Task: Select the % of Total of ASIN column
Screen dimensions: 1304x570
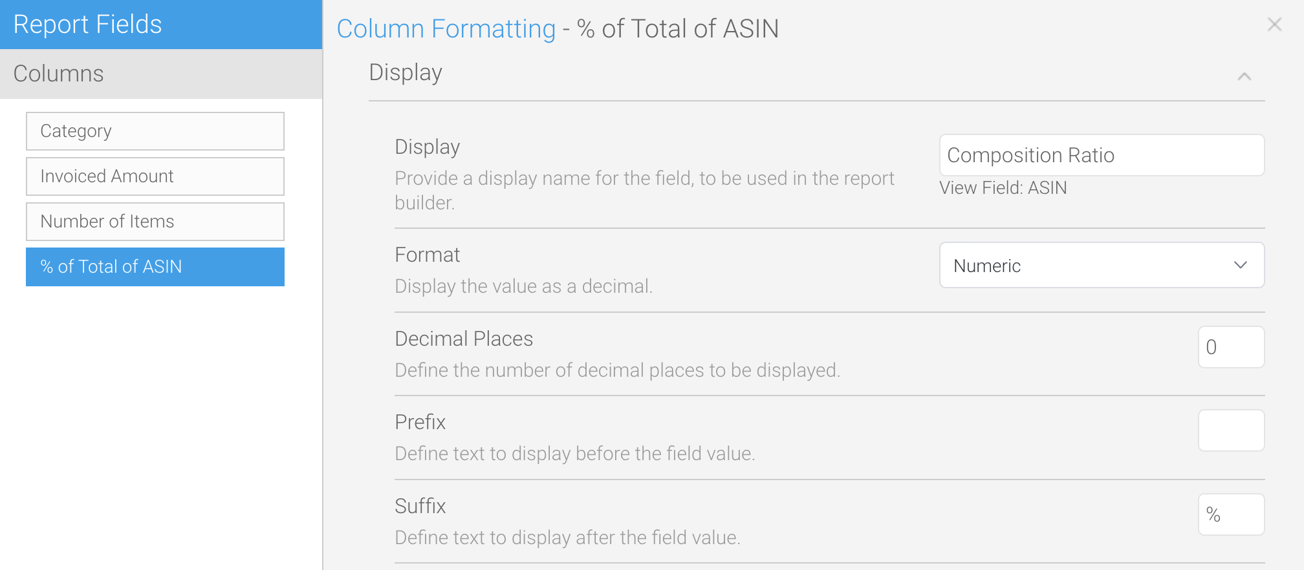Action: (x=155, y=267)
